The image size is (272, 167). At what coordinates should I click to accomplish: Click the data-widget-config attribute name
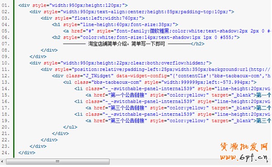tap(141, 76)
